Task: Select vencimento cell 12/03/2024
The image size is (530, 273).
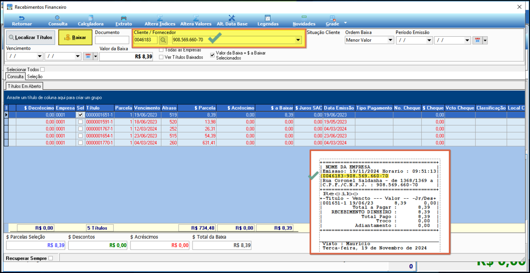Action: (147, 129)
